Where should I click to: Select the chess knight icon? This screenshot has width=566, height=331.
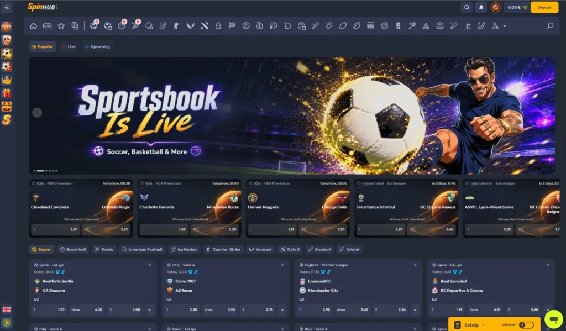[x=218, y=26]
